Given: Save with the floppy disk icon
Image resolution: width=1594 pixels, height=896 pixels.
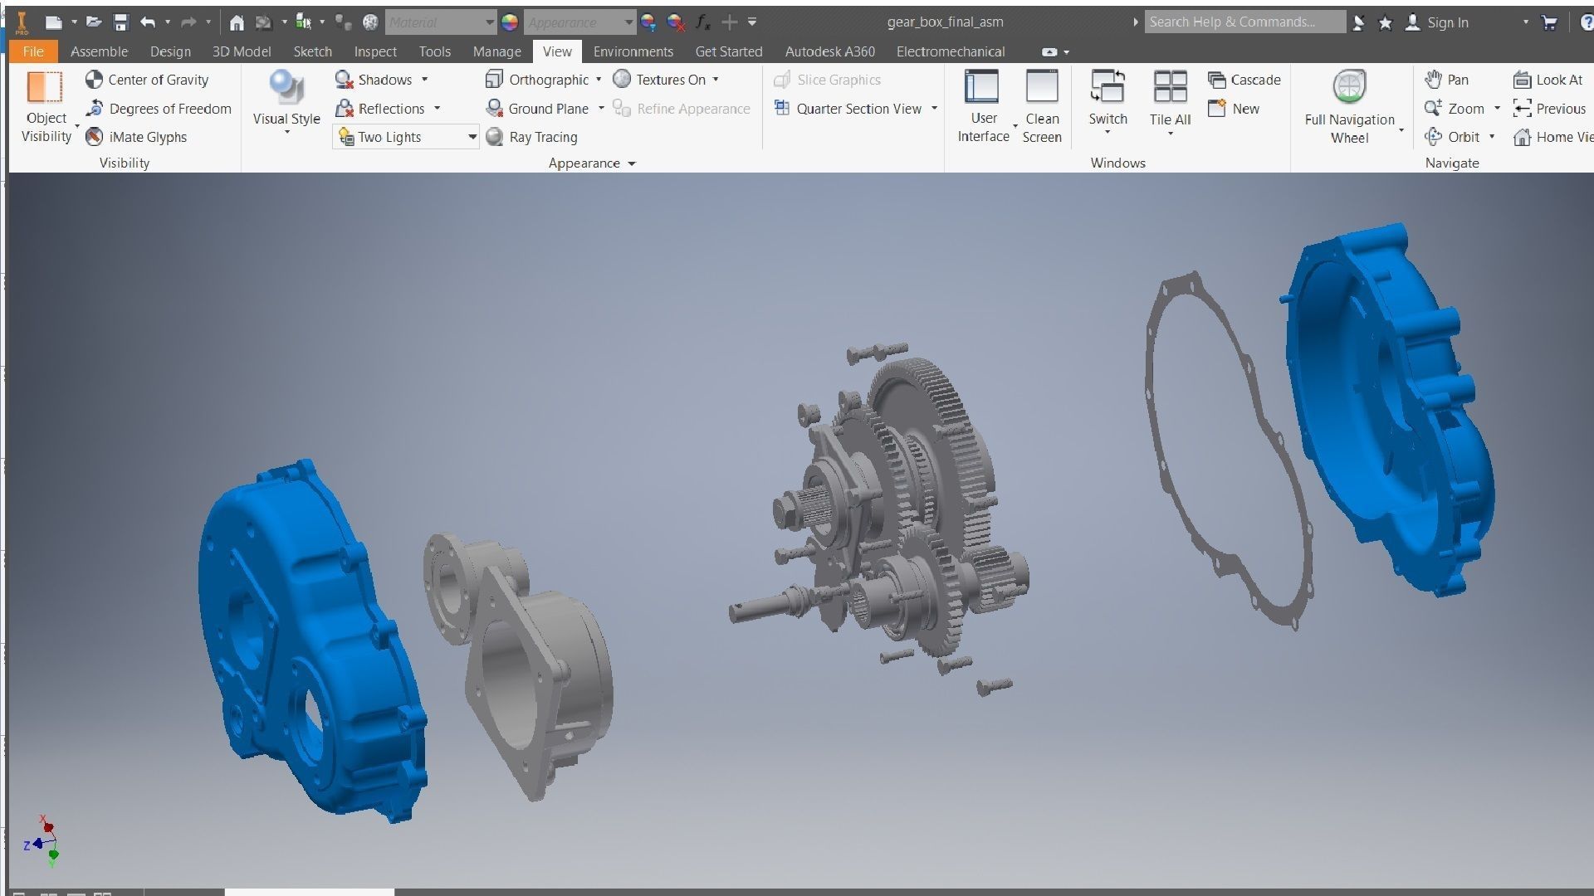Looking at the screenshot, I should click(x=121, y=22).
